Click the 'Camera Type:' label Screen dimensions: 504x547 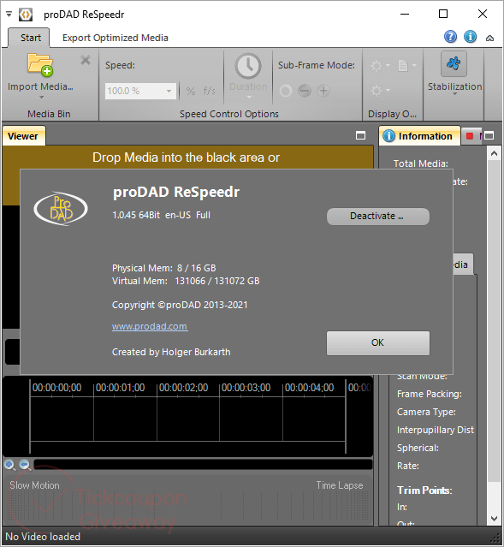(426, 412)
